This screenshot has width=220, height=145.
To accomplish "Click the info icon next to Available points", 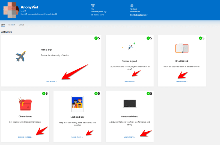I will [105, 12].
